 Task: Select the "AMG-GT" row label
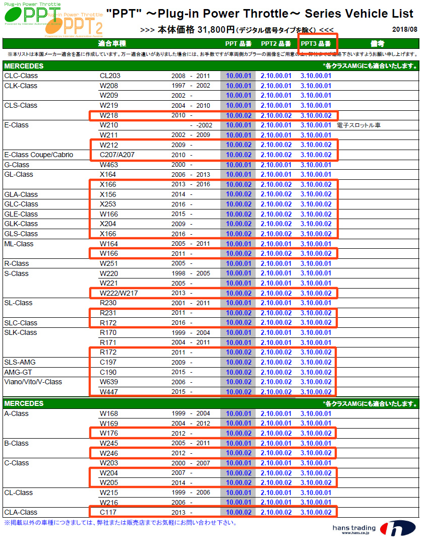coord(18,372)
